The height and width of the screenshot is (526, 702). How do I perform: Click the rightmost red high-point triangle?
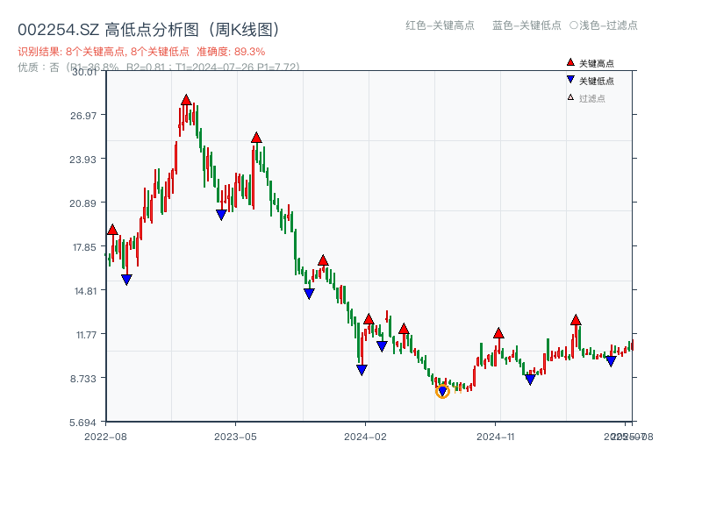[x=576, y=320]
